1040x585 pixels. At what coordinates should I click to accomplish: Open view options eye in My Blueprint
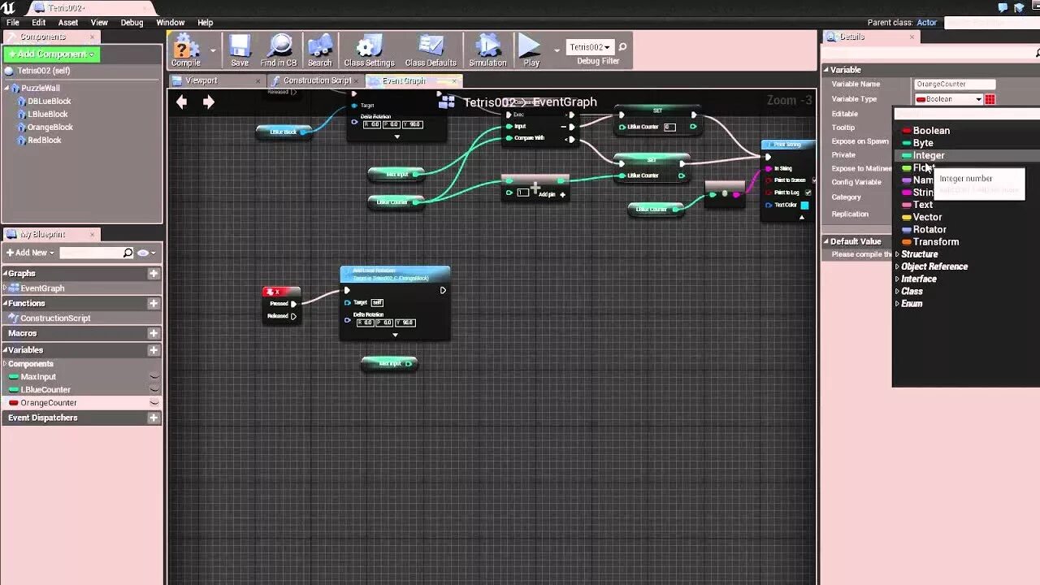(145, 253)
